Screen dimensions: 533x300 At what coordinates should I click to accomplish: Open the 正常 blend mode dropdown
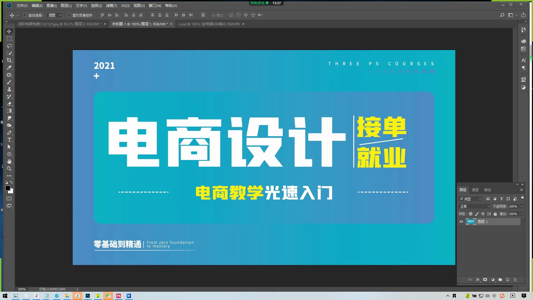(x=474, y=206)
